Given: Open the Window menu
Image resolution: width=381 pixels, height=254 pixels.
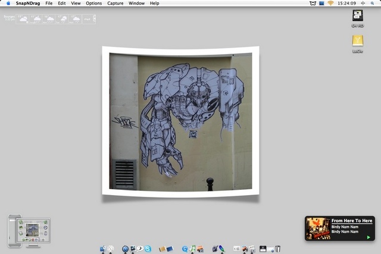Looking at the screenshot, I should tap(136, 3).
